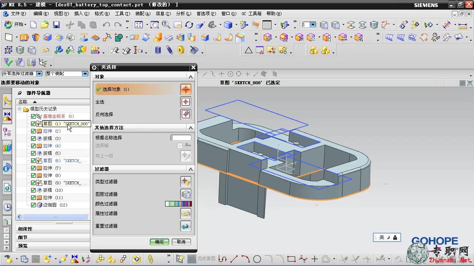Click the Select Objects crosshair icon
The width and height of the screenshot is (474, 266).
click(186, 89)
